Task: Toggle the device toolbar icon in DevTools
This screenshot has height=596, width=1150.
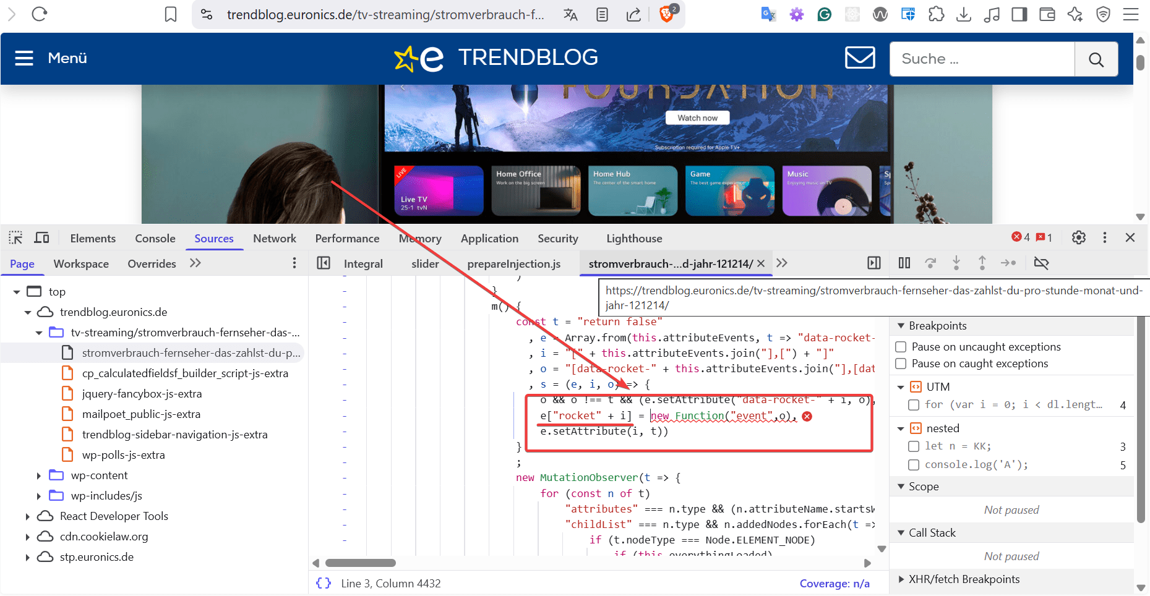Action: pos(42,238)
